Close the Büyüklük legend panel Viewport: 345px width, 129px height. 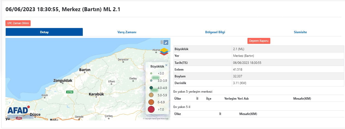[166, 65]
